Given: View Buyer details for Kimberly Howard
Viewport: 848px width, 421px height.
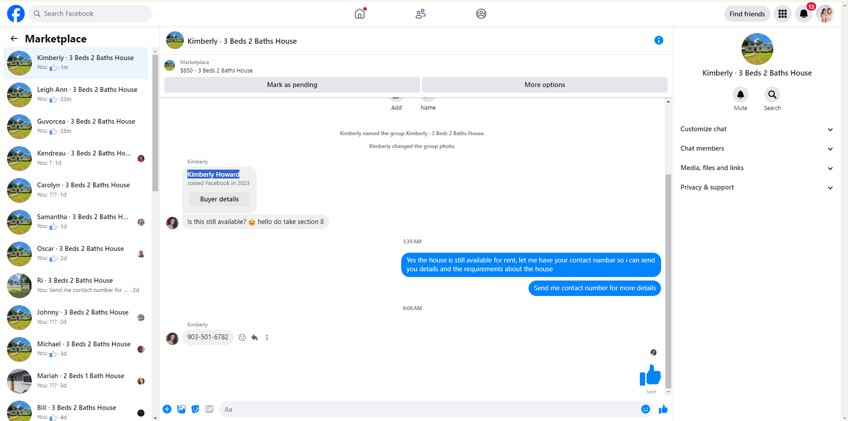Looking at the screenshot, I should [219, 199].
